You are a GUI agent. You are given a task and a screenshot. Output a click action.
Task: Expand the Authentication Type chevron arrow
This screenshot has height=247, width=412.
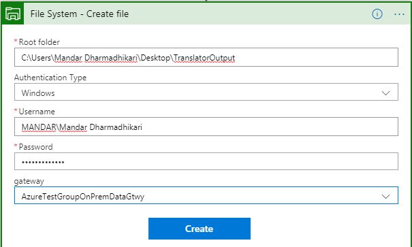coord(385,93)
